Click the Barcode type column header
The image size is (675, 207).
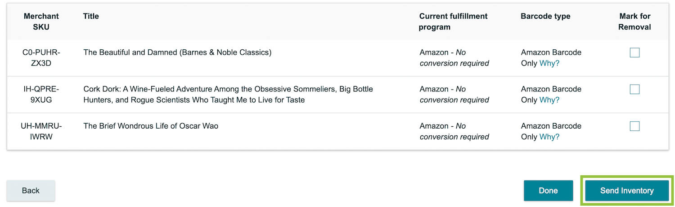545,16
